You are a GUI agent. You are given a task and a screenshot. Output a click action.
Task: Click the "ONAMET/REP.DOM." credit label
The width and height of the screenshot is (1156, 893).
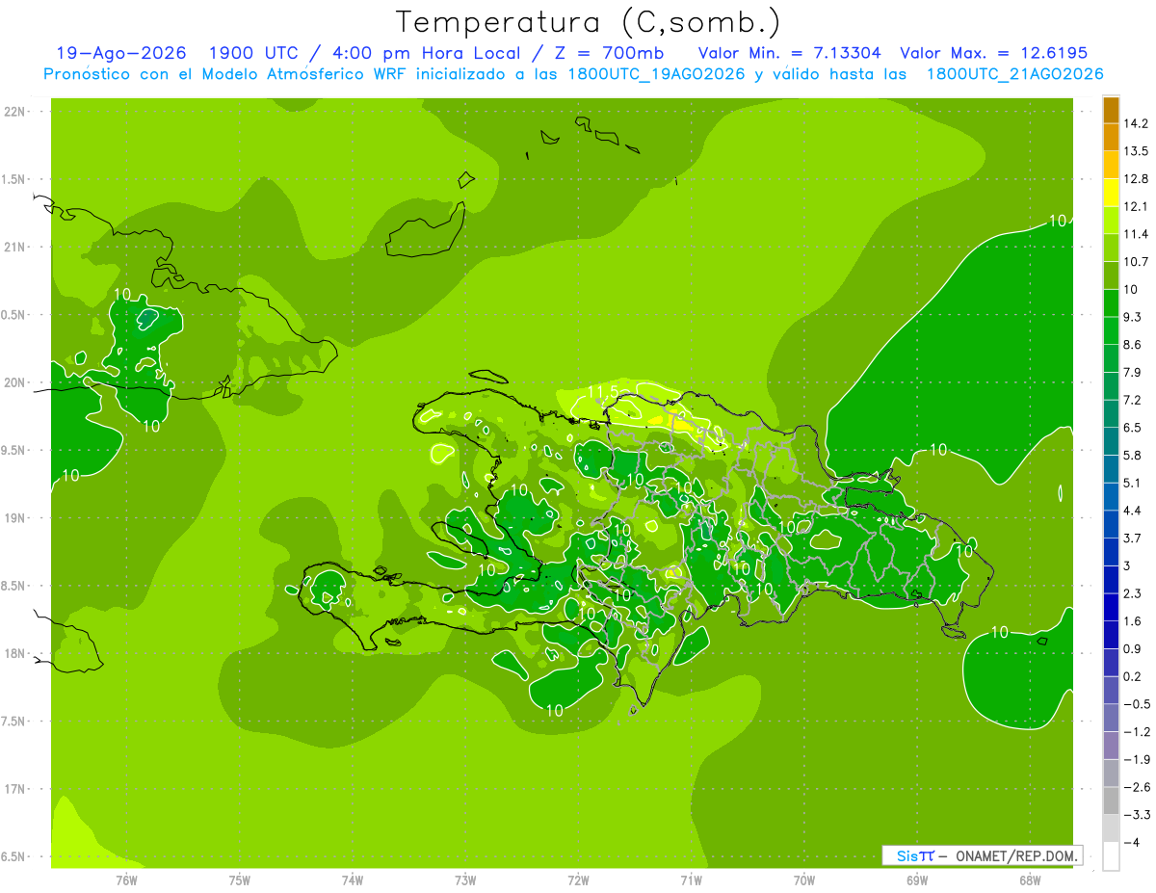(1015, 855)
